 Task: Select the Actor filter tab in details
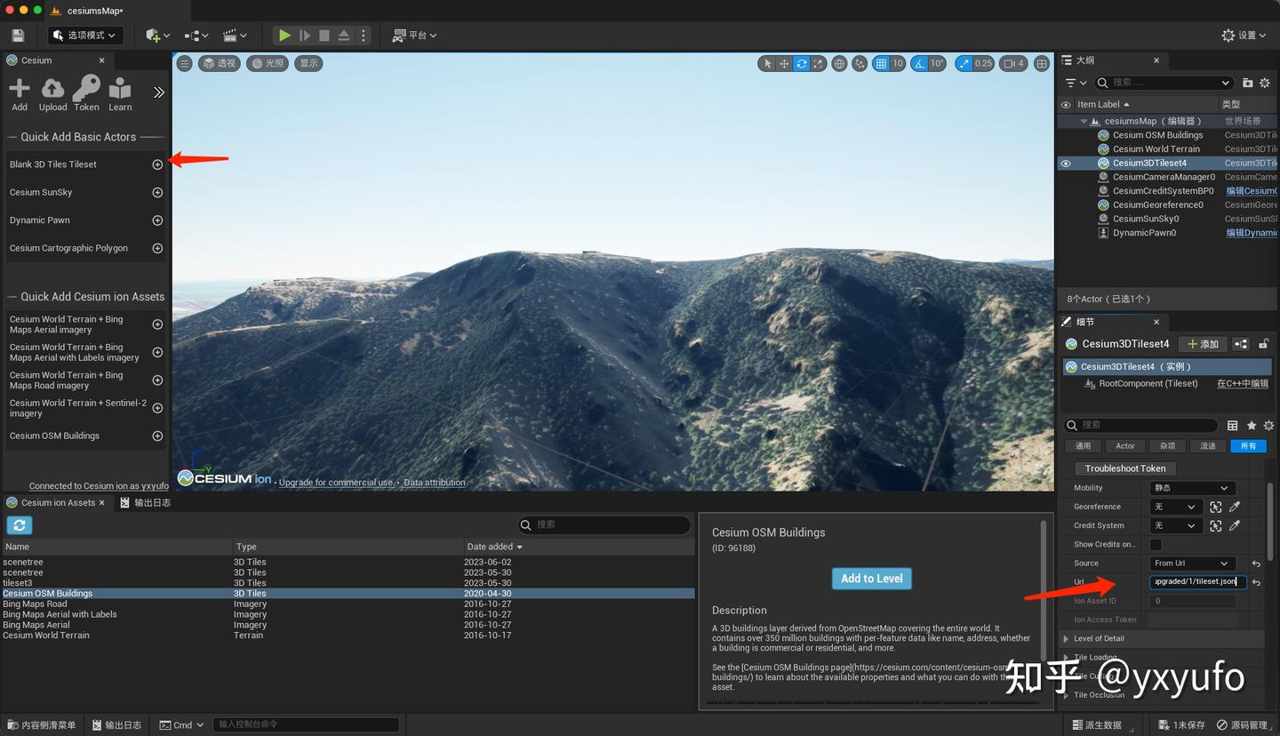click(x=1125, y=446)
